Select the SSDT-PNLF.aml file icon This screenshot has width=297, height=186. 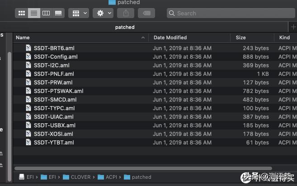pos(28,74)
